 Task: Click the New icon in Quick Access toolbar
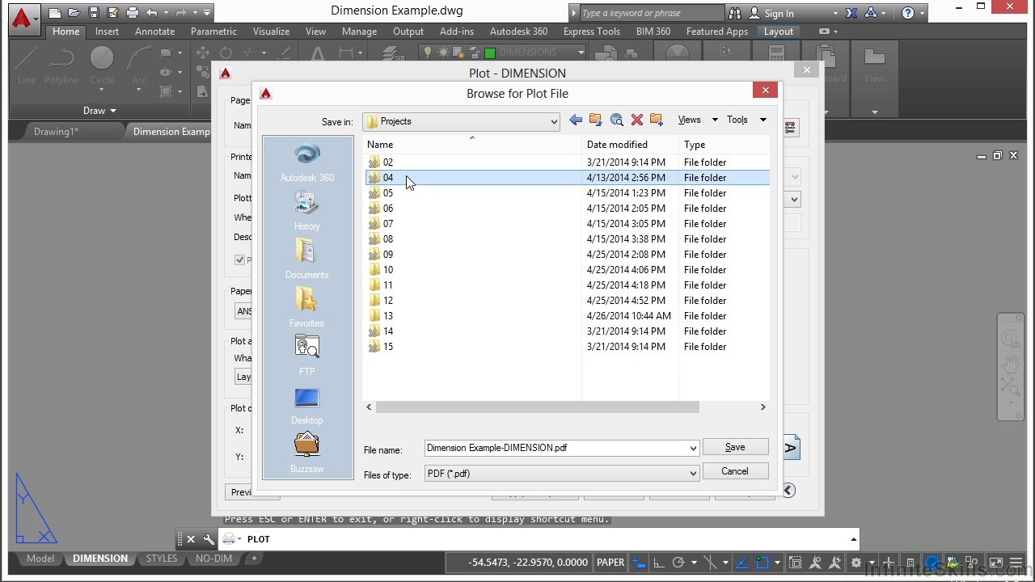coord(55,13)
